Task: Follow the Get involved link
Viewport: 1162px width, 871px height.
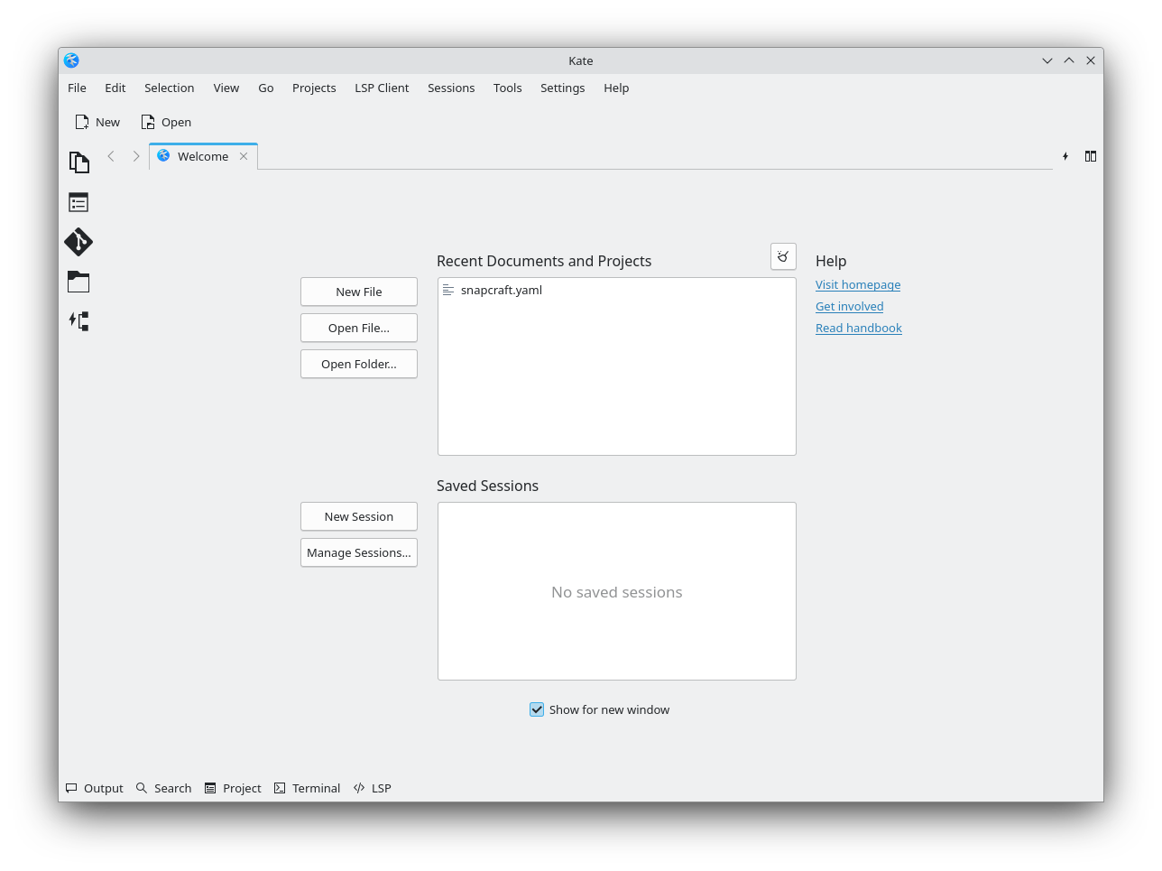Action: 850,306
